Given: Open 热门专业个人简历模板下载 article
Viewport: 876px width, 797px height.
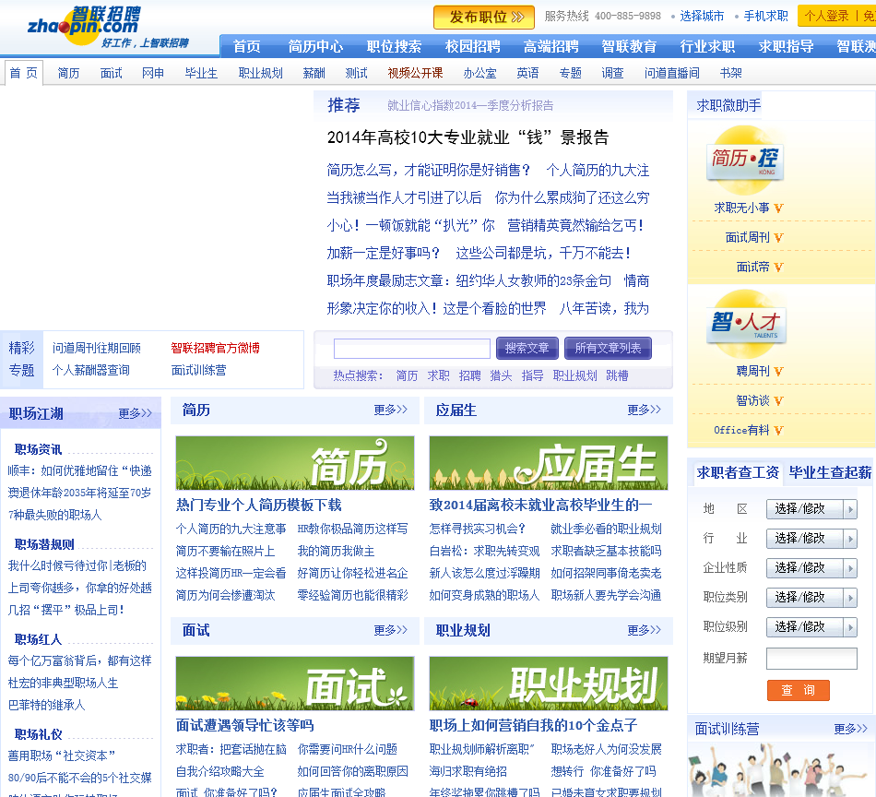Looking at the screenshot, I should click(x=259, y=506).
